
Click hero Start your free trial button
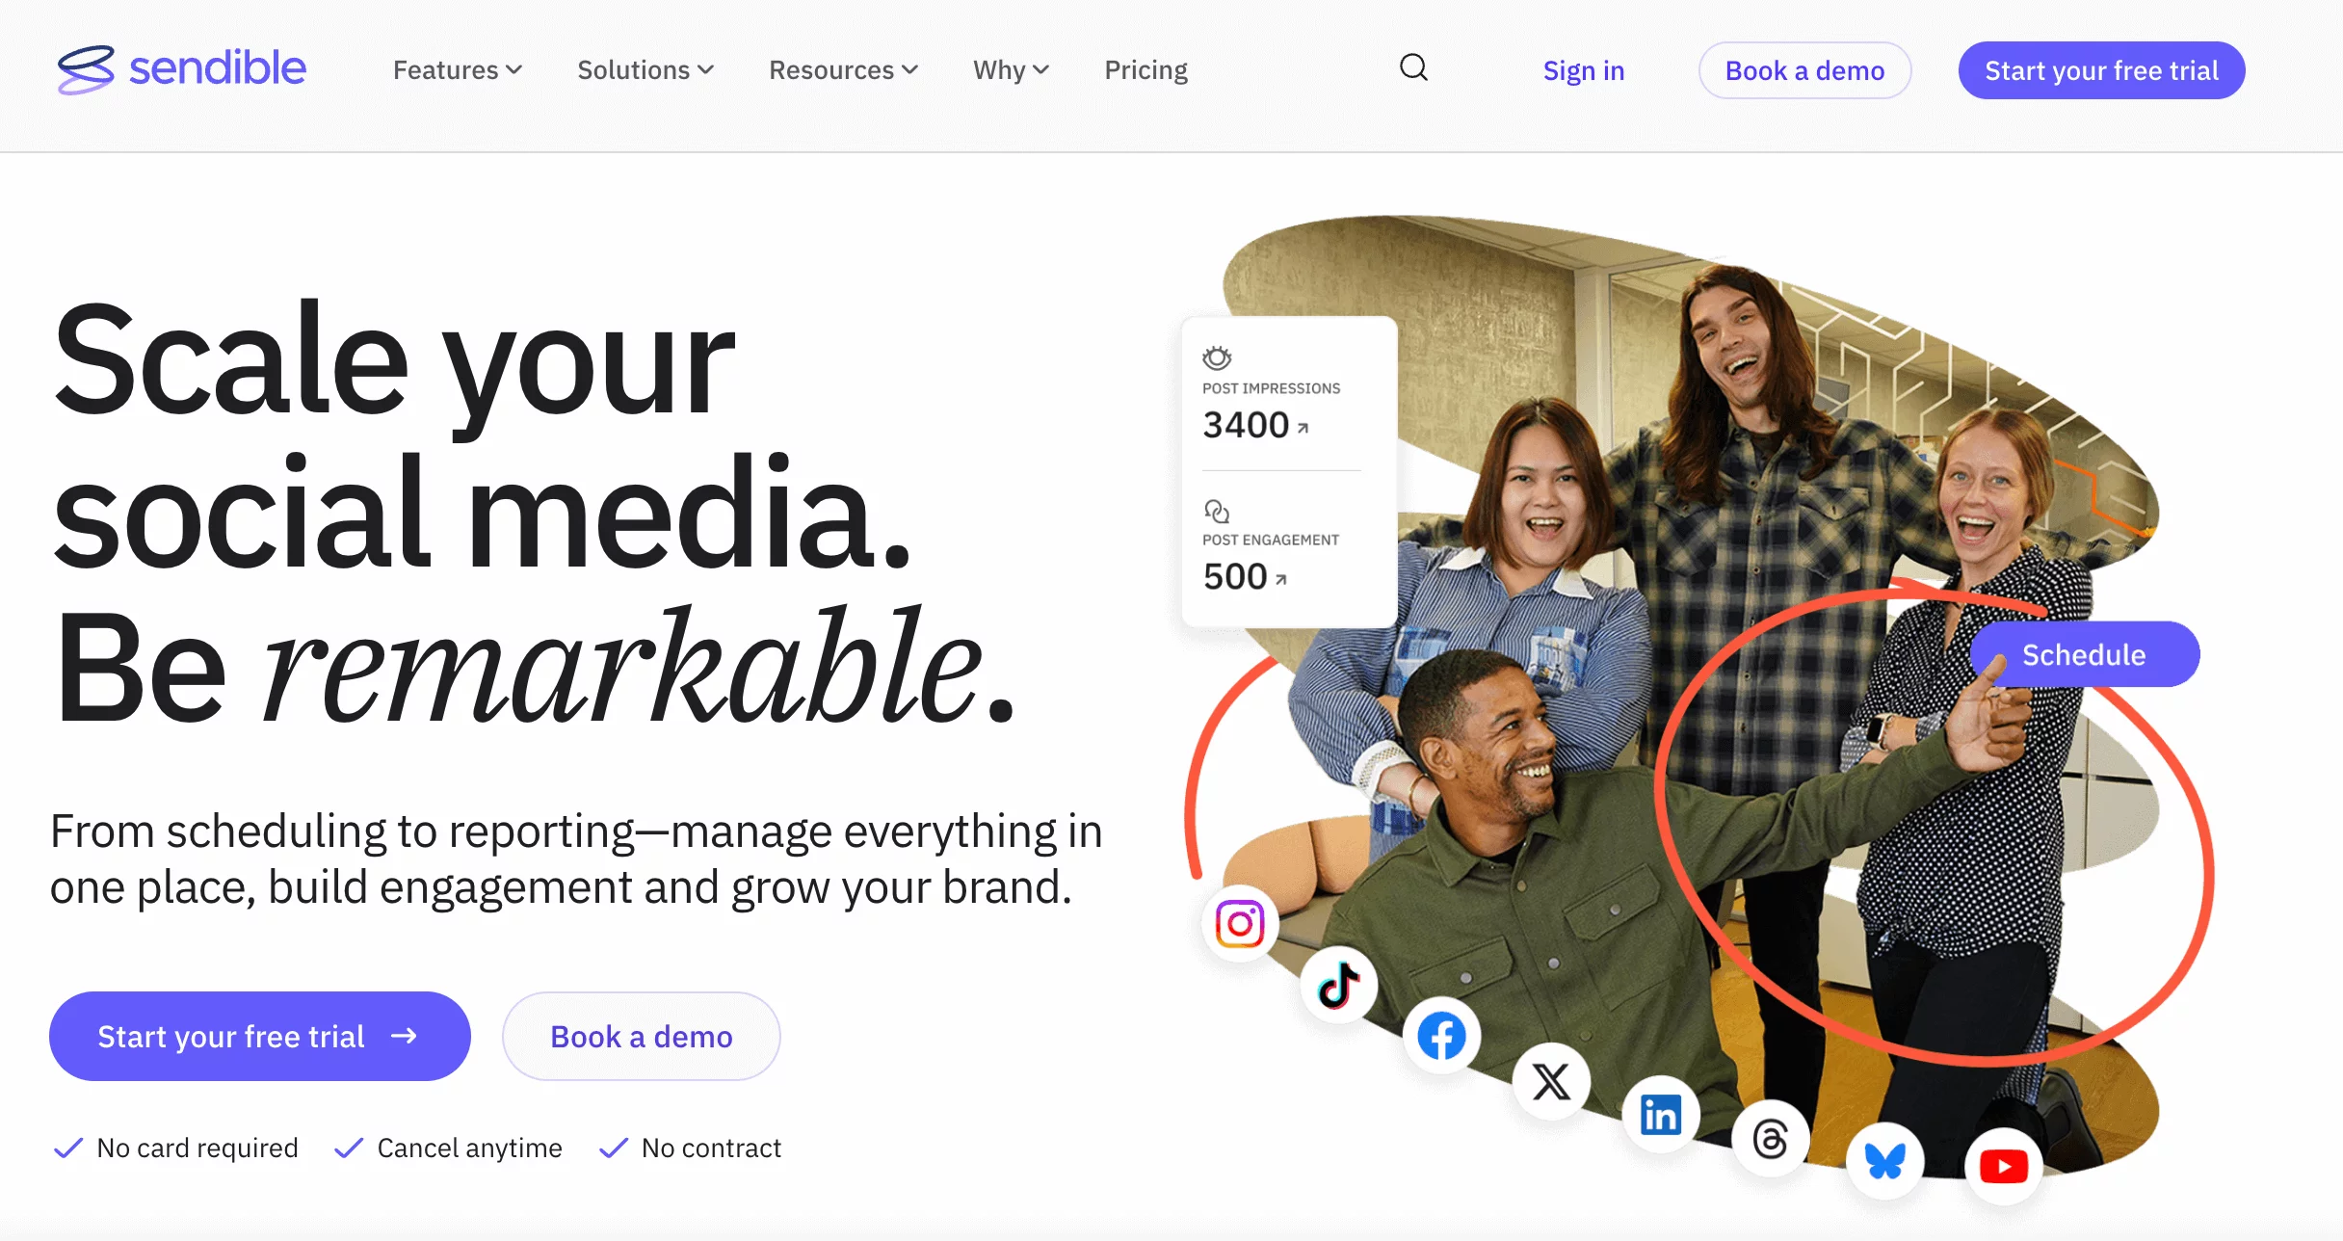259,1036
